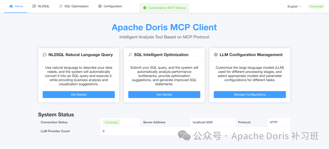Click the Configuration gear icon in navbar
Image resolution: width=329 pixels, height=149 pixels.
tap(100, 6)
